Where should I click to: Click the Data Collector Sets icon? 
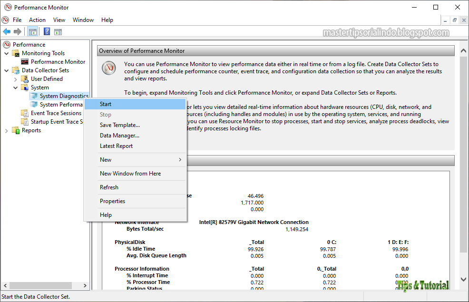pos(15,70)
